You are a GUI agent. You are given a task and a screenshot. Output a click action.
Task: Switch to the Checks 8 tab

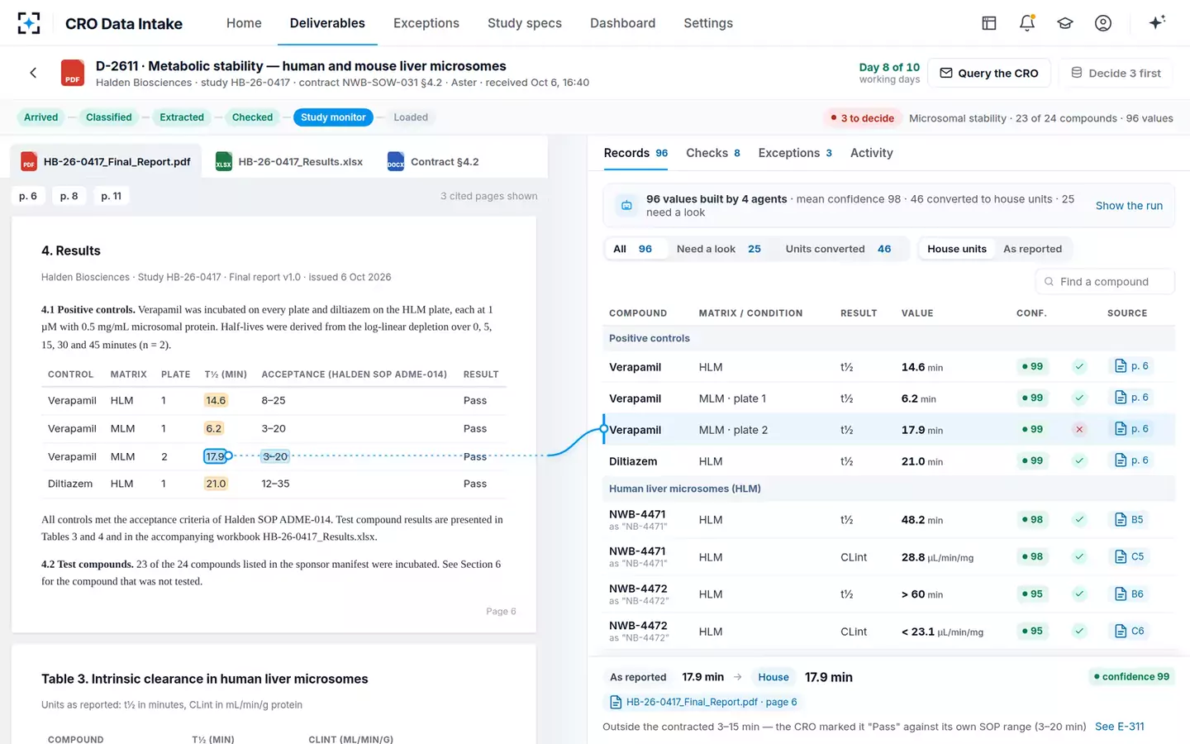tap(713, 153)
